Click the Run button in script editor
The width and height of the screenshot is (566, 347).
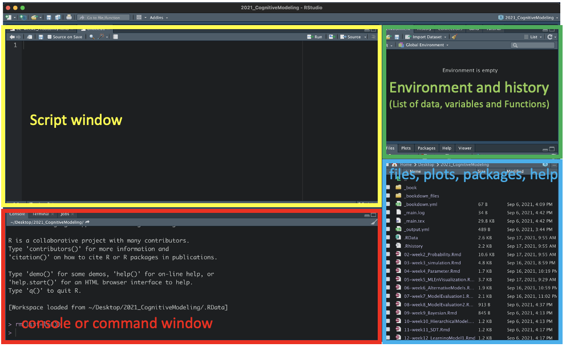tap(314, 37)
